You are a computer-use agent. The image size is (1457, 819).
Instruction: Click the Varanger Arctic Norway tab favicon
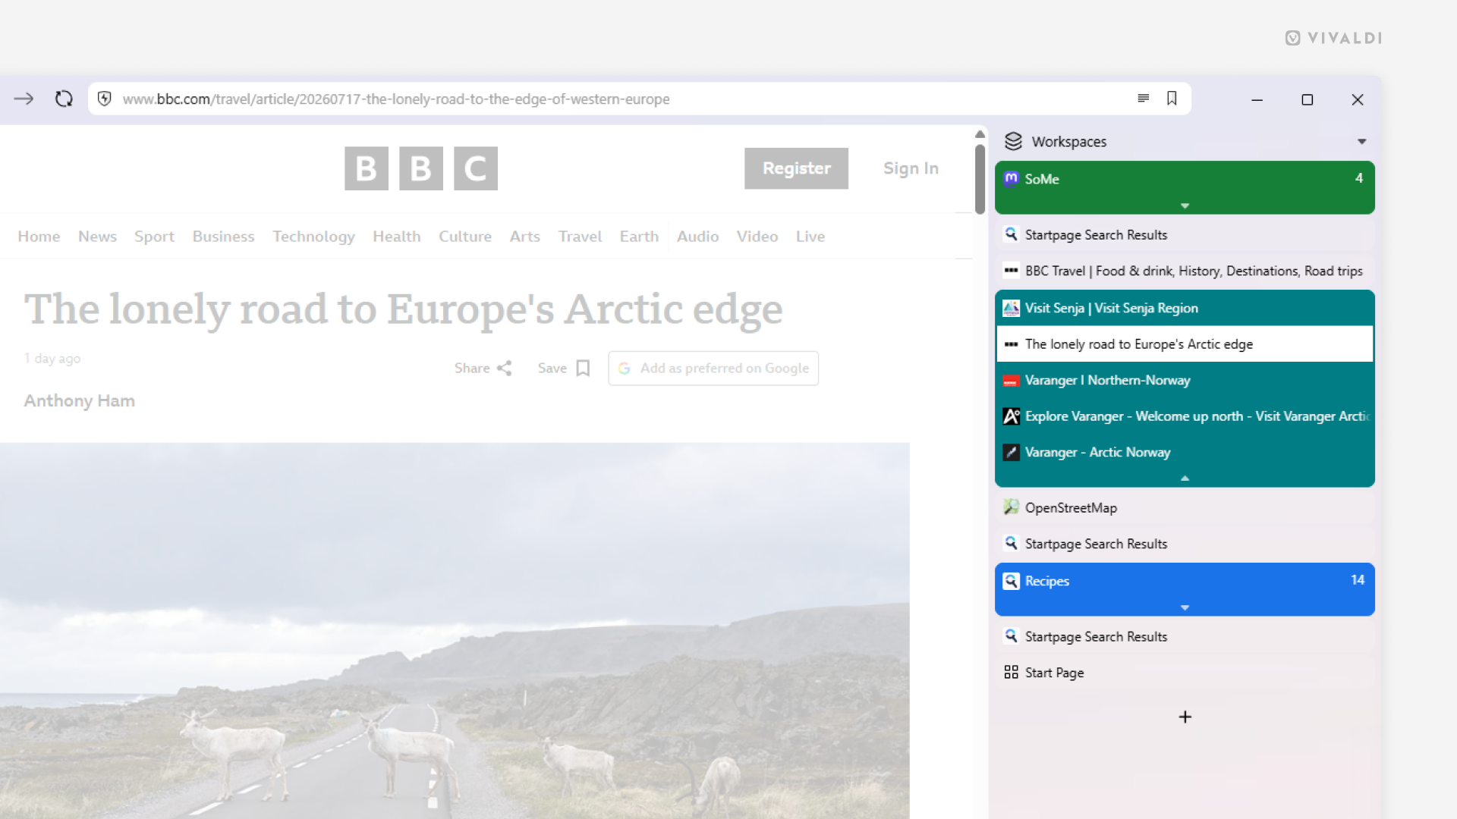point(1011,452)
